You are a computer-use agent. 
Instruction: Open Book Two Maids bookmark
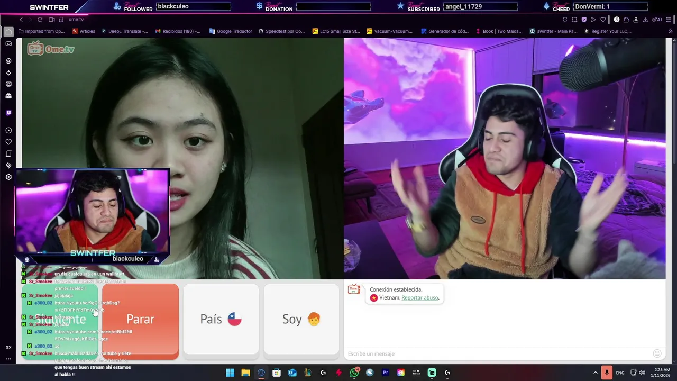(499, 31)
